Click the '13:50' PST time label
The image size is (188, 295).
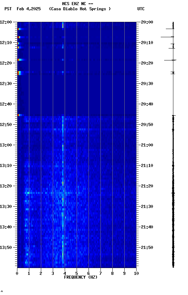pos(6,248)
